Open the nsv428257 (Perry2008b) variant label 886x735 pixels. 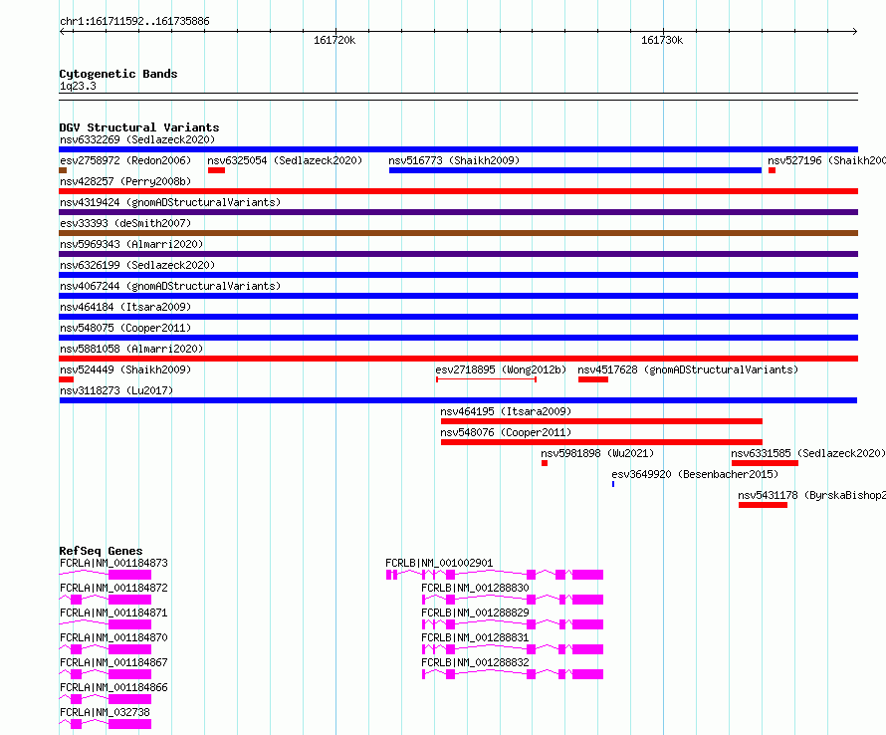(x=125, y=181)
